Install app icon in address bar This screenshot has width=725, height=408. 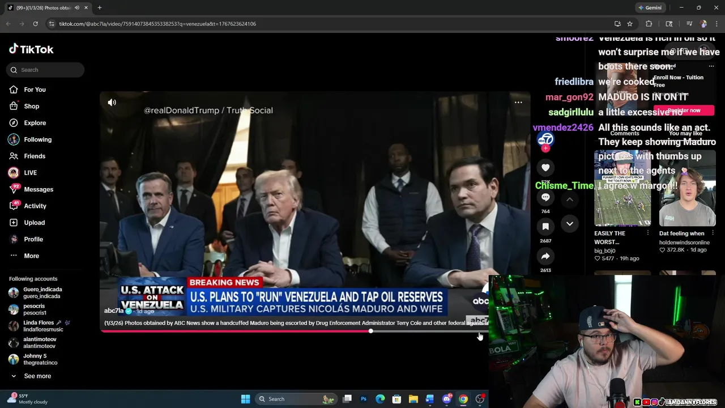617,24
